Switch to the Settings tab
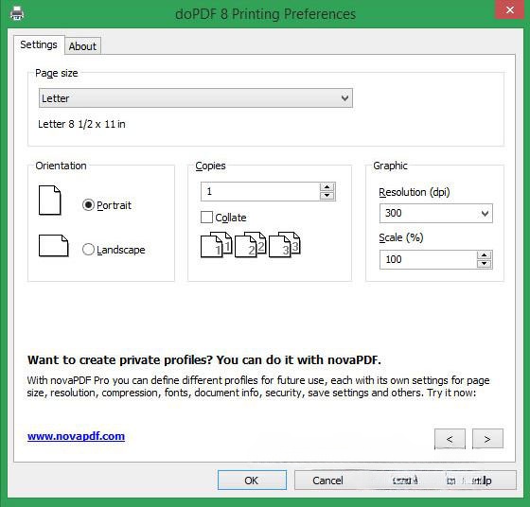 point(39,44)
